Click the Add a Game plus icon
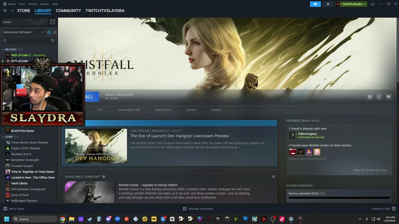The width and height of the screenshot is (399, 224). tap(5, 209)
